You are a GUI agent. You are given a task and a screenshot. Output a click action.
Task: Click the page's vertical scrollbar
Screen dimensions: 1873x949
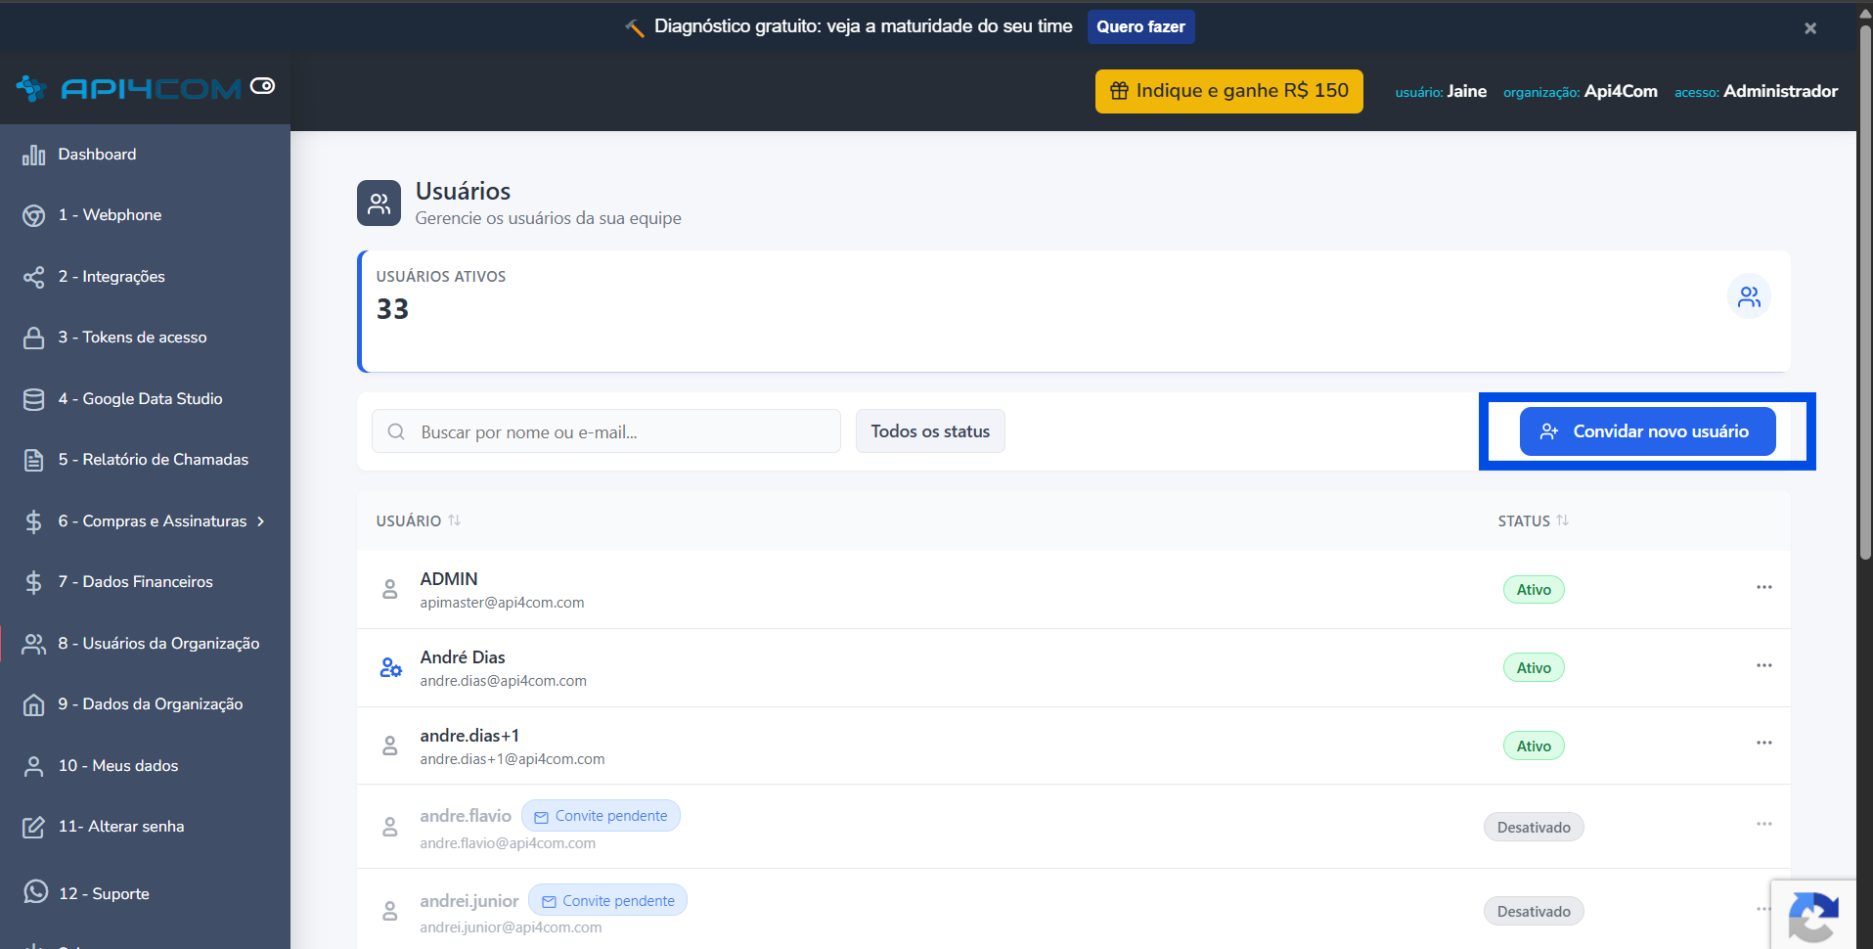[x=1865, y=293]
